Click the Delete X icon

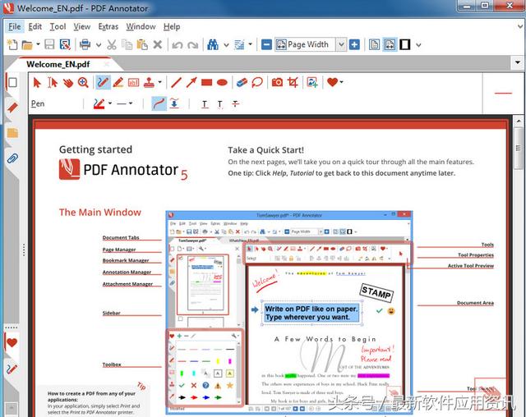point(158,44)
